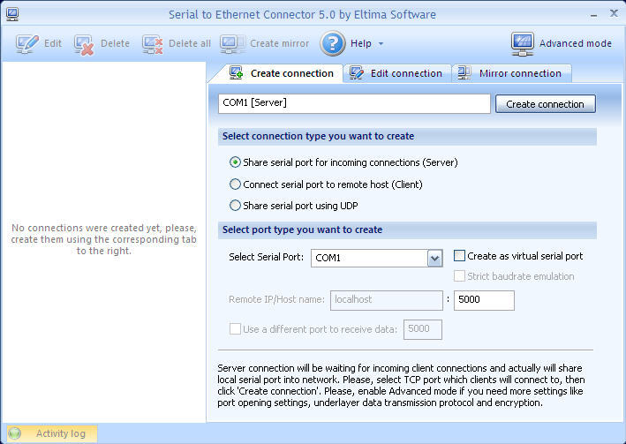Minimize the application window
Screen dimensions: 626x444
pos(594,15)
